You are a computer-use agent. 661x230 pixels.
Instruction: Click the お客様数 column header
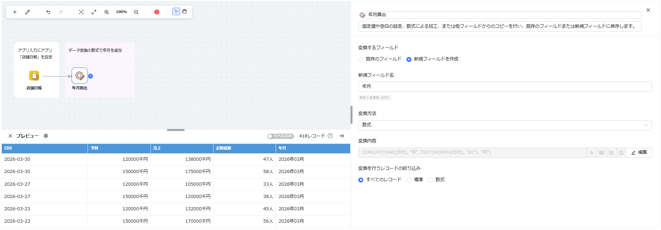244,148
